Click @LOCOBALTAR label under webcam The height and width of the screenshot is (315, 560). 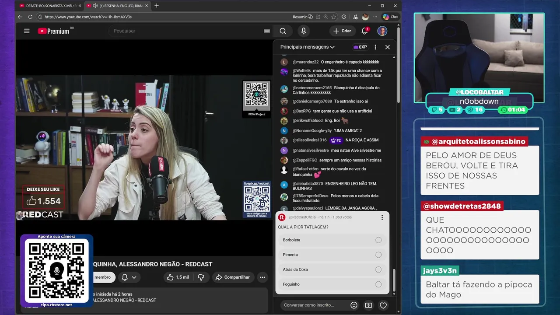479,92
